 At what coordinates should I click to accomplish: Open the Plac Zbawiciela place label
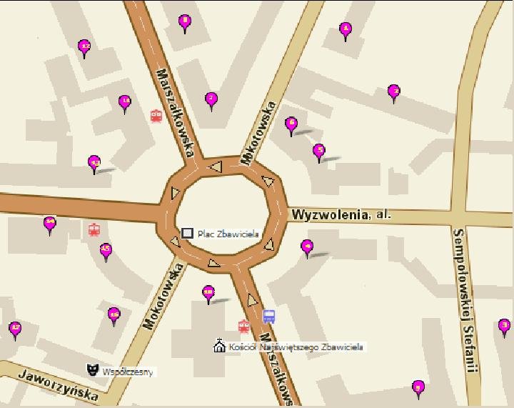228,234
